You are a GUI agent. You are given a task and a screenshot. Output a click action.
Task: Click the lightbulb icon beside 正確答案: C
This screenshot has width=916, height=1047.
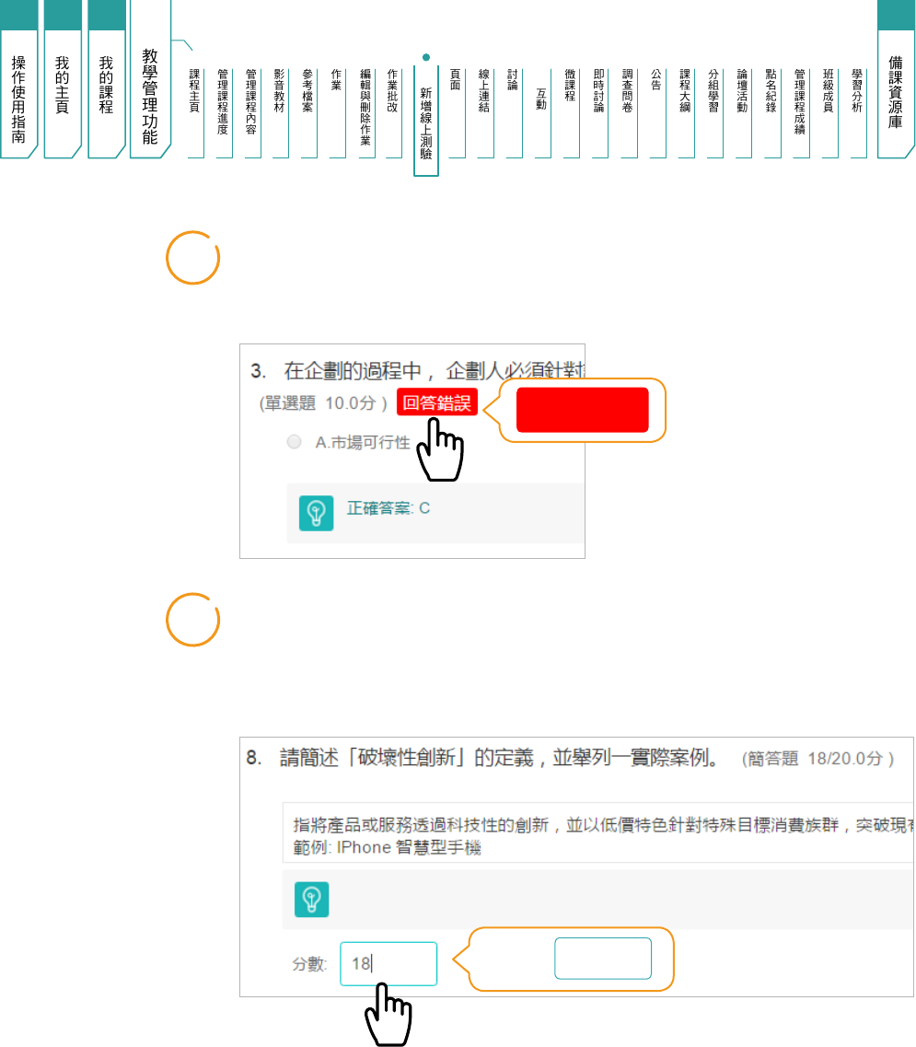317,514
